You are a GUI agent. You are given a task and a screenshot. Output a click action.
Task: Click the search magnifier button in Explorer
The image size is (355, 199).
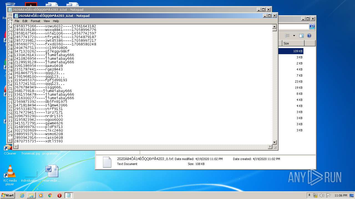(312, 27)
